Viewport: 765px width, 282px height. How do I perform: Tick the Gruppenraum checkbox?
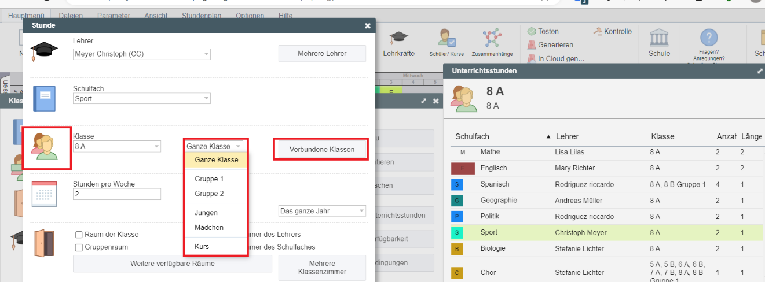click(x=79, y=247)
